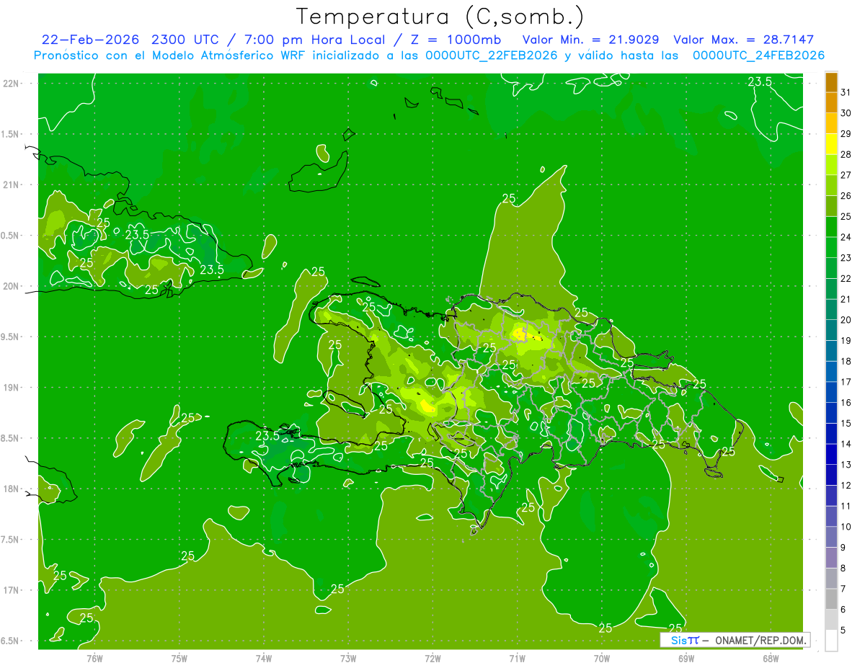The width and height of the screenshot is (865, 668).
Task: Click the olive swatch between 25 and 26
Action: 831,206
